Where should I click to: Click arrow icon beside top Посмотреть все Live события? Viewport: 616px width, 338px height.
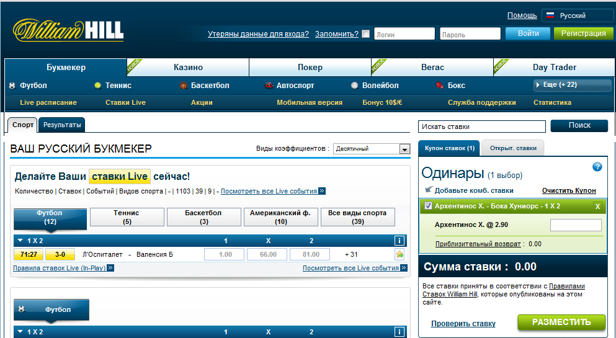[322, 191]
